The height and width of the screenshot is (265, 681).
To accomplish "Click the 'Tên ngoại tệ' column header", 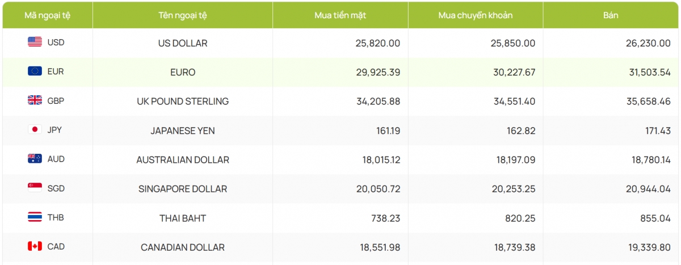I will point(182,15).
